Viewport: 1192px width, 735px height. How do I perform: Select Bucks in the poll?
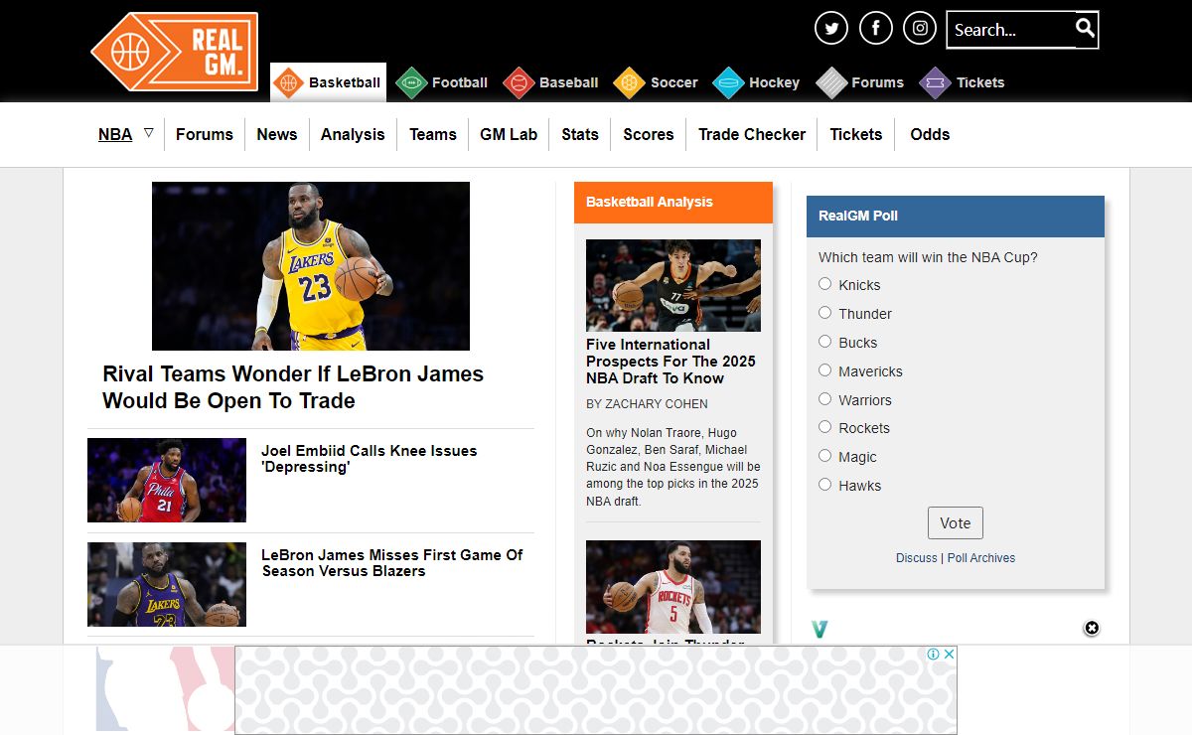pyautogui.click(x=824, y=342)
